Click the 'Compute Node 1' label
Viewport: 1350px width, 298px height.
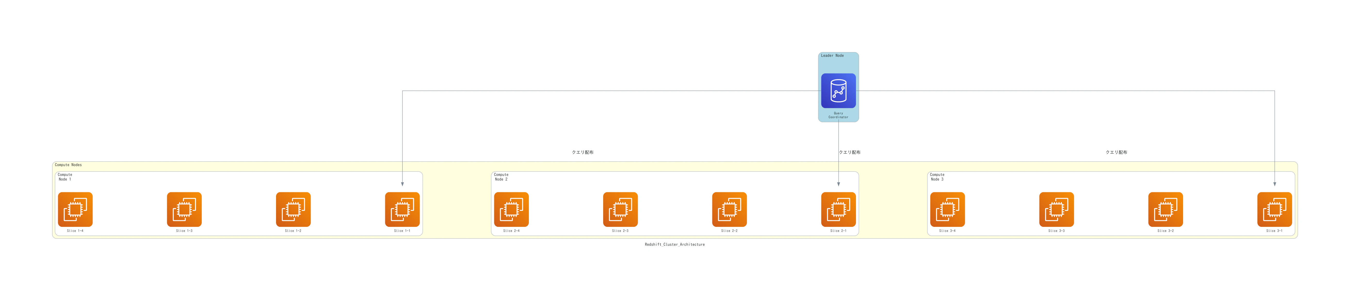[65, 177]
